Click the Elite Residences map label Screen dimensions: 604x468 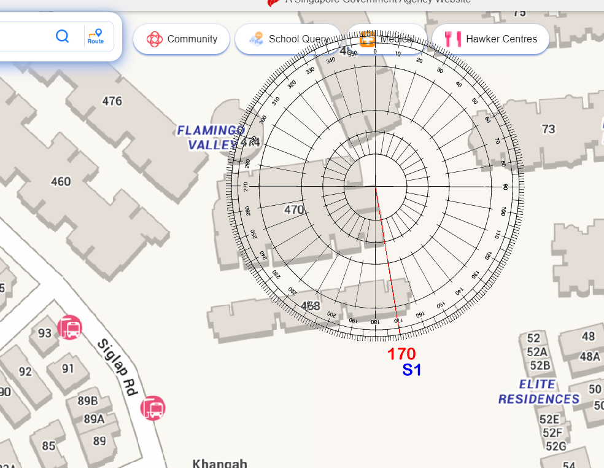(538, 392)
